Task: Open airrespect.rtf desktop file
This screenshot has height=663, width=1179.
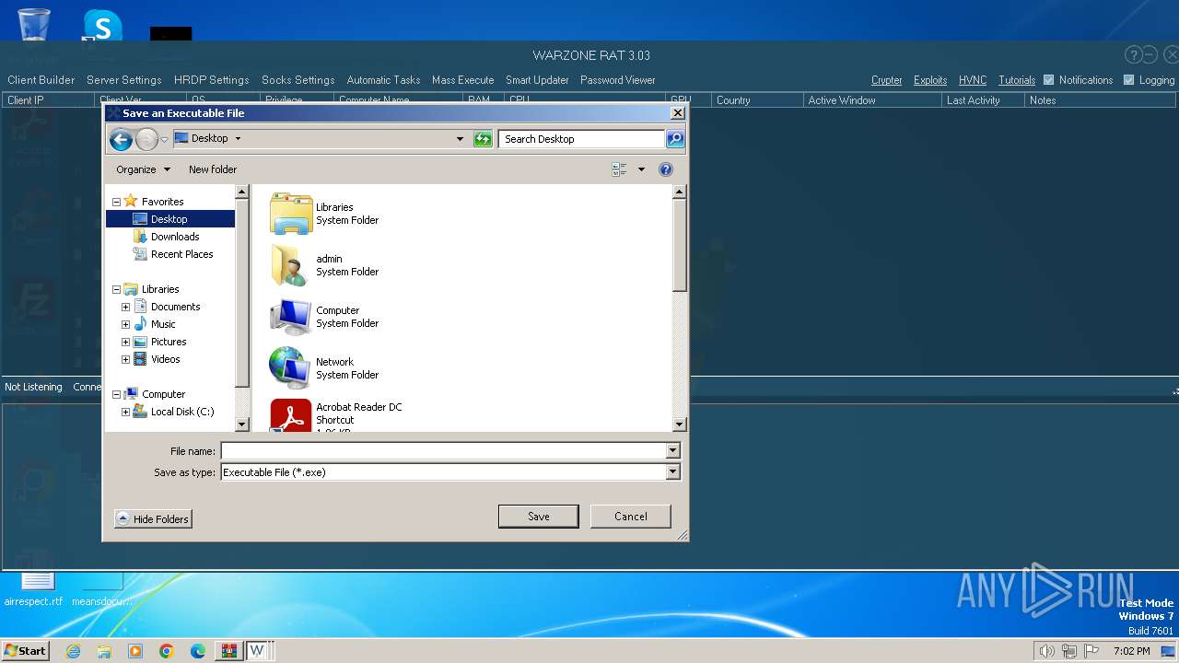Action: pos(33,590)
